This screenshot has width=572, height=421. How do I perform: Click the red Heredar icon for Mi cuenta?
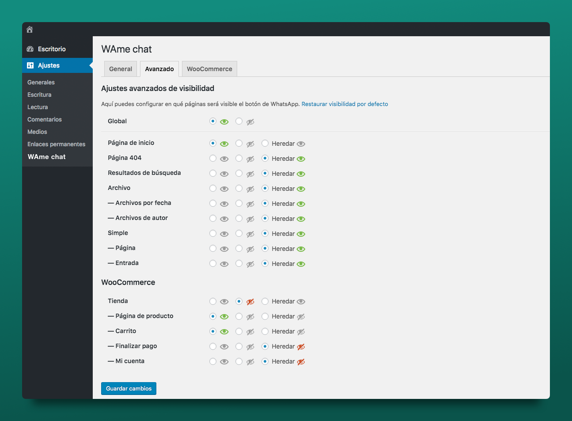click(x=301, y=362)
